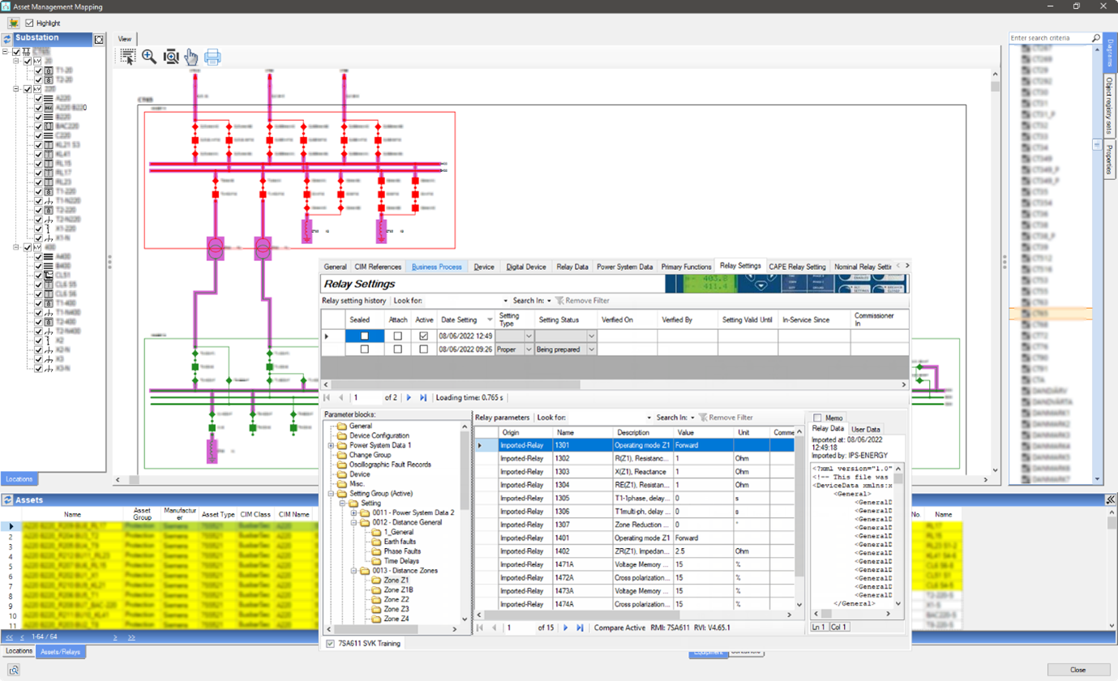
Task: Select the pan hand tool
Action: pos(191,57)
